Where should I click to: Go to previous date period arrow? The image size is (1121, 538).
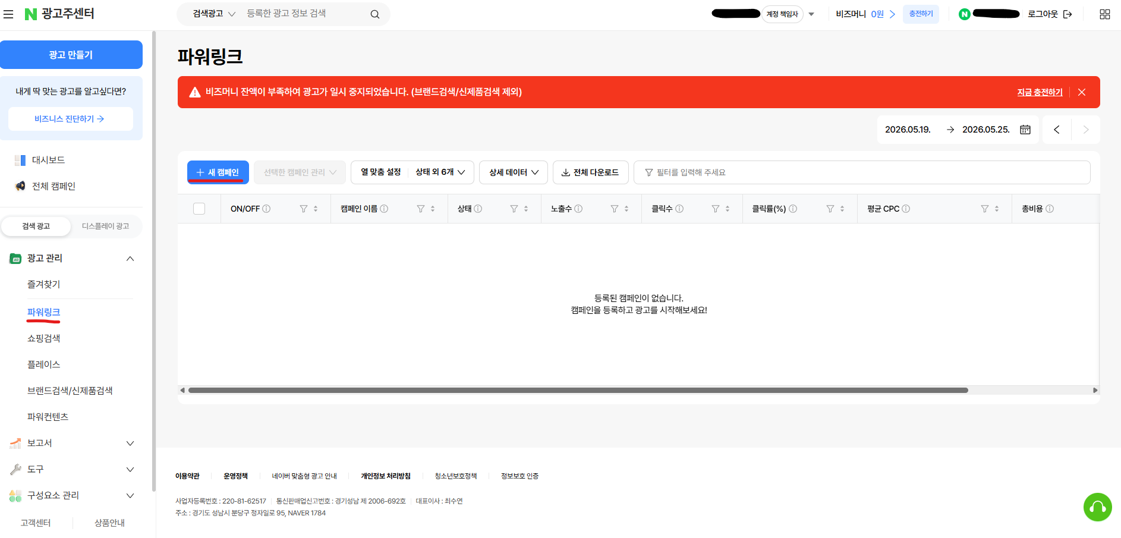[x=1057, y=130]
